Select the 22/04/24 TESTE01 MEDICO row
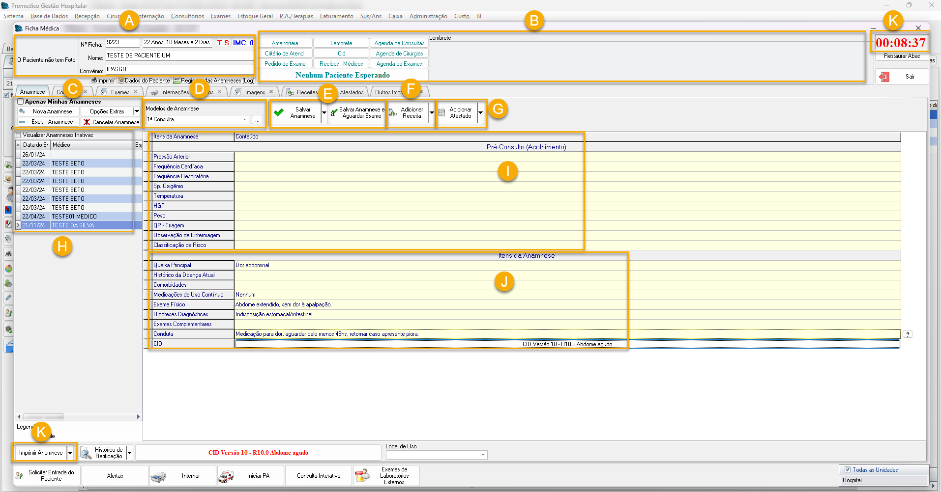 (74, 217)
